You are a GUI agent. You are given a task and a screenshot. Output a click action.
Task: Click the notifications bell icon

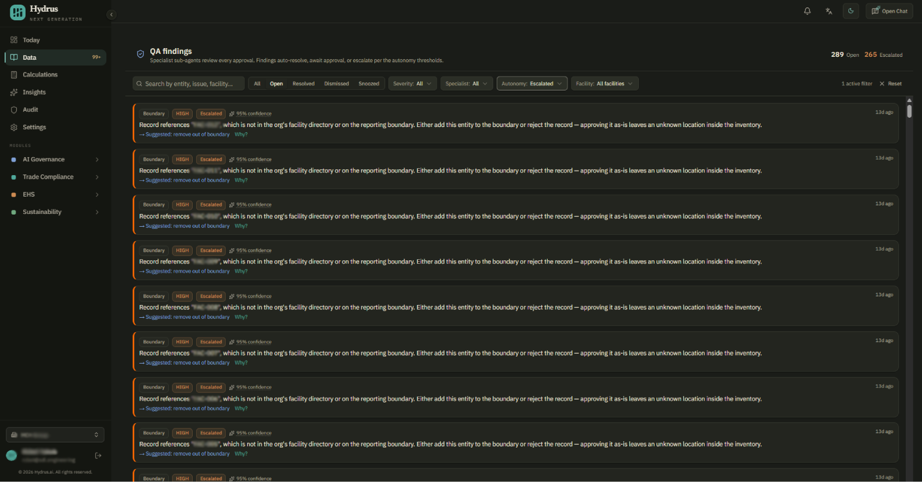(807, 11)
